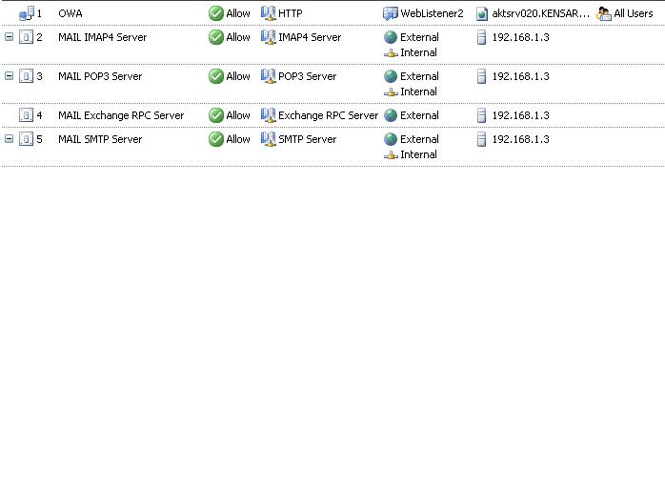Click the green Allow checkmark for MAIL SMTP Server
The height and width of the screenshot is (488, 665).
(216, 139)
